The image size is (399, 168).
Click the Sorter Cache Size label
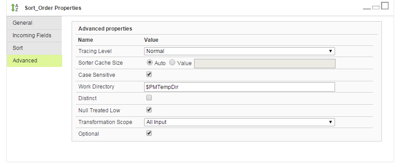pyautogui.click(x=100, y=63)
